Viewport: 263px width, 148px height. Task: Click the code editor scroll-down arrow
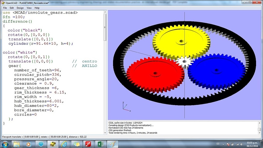105,133
